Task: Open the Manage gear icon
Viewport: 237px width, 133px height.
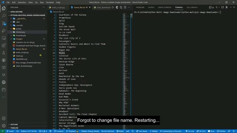Action: click(4, 126)
